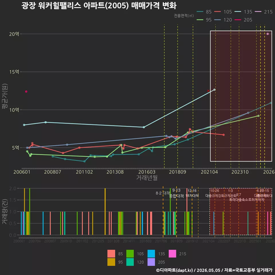Click the 1.5 label on volume axis
The width and height of the screenshot is (275, 275).
click(13, 200)
